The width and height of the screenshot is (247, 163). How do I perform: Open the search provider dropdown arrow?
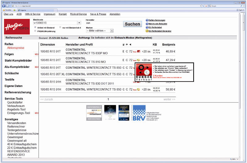244,6
